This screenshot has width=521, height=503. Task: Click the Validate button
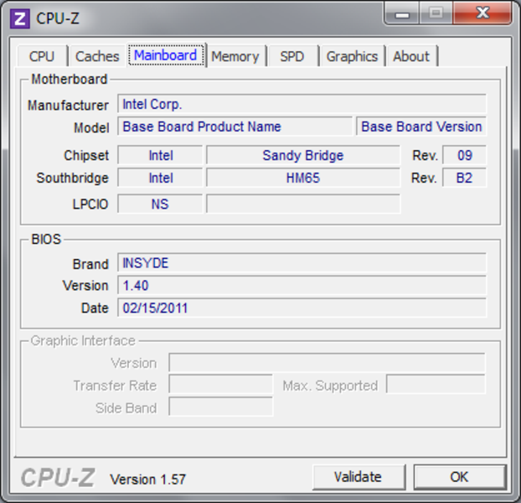[x=359, y=477]
